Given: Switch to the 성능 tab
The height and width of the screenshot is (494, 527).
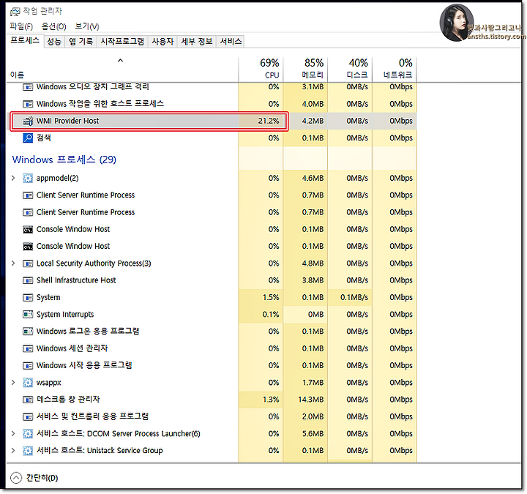Looking at the screenshot, I should coord(54,42).
